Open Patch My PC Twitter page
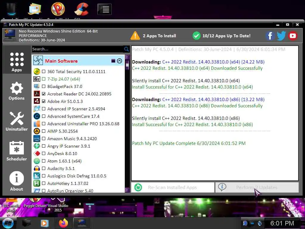Image resolution: width=305 pixels, height=229 pixels. pyautogui.click(x=281, y=36)
